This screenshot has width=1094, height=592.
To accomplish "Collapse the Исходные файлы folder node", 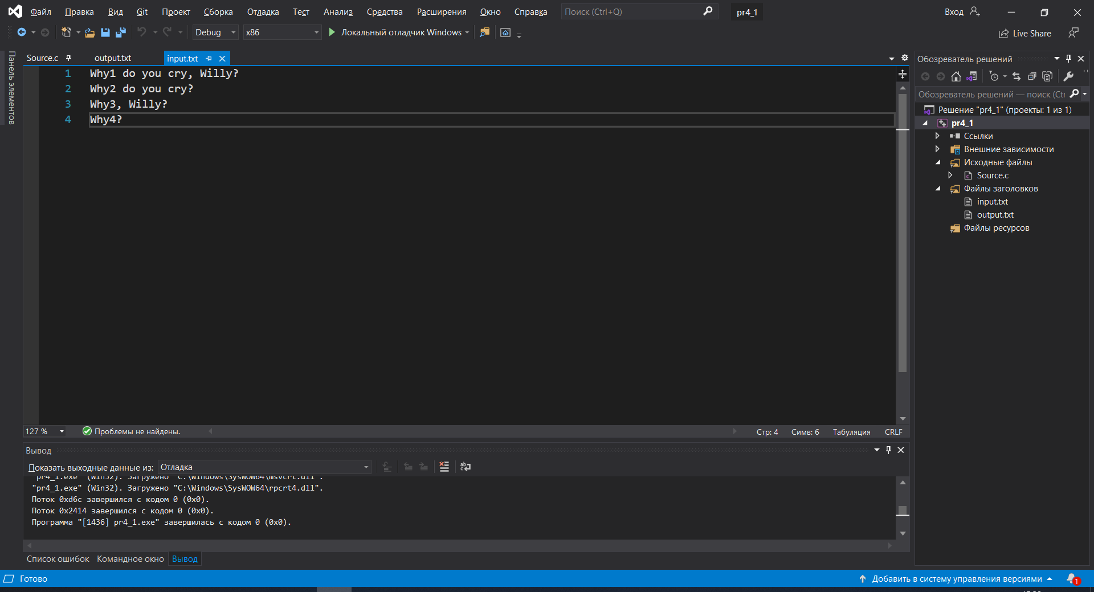I will (x=938, y=162).
